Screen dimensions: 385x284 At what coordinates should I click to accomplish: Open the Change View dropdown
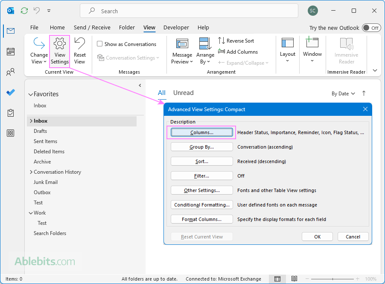[x=39, y=51]
